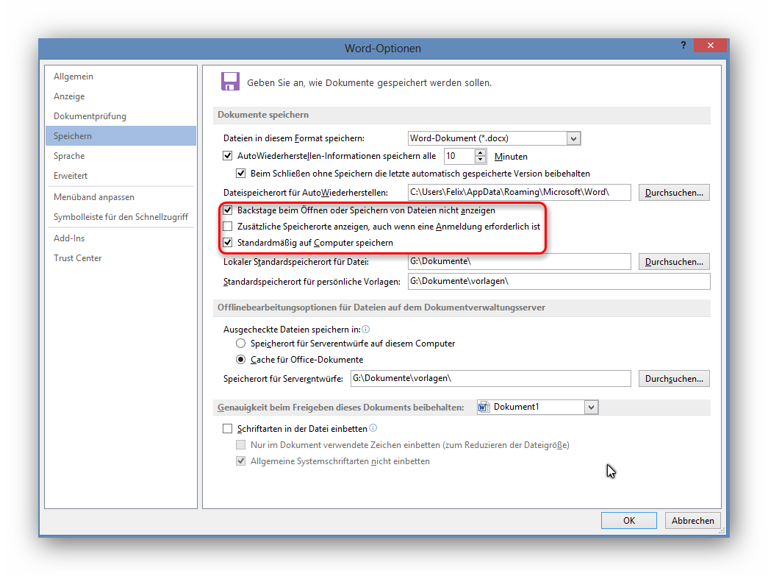Open Symbolleiste für den Schnellzugriff category
This screenshot has height=576, width=768.
click(x=121, y=217)
